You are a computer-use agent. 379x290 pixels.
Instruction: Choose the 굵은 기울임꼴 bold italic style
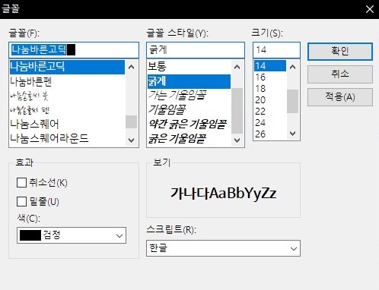[189, 139]
